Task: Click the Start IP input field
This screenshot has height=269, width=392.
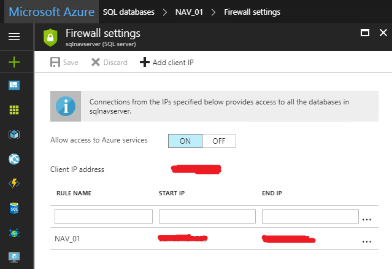Action: click(207, 216)
